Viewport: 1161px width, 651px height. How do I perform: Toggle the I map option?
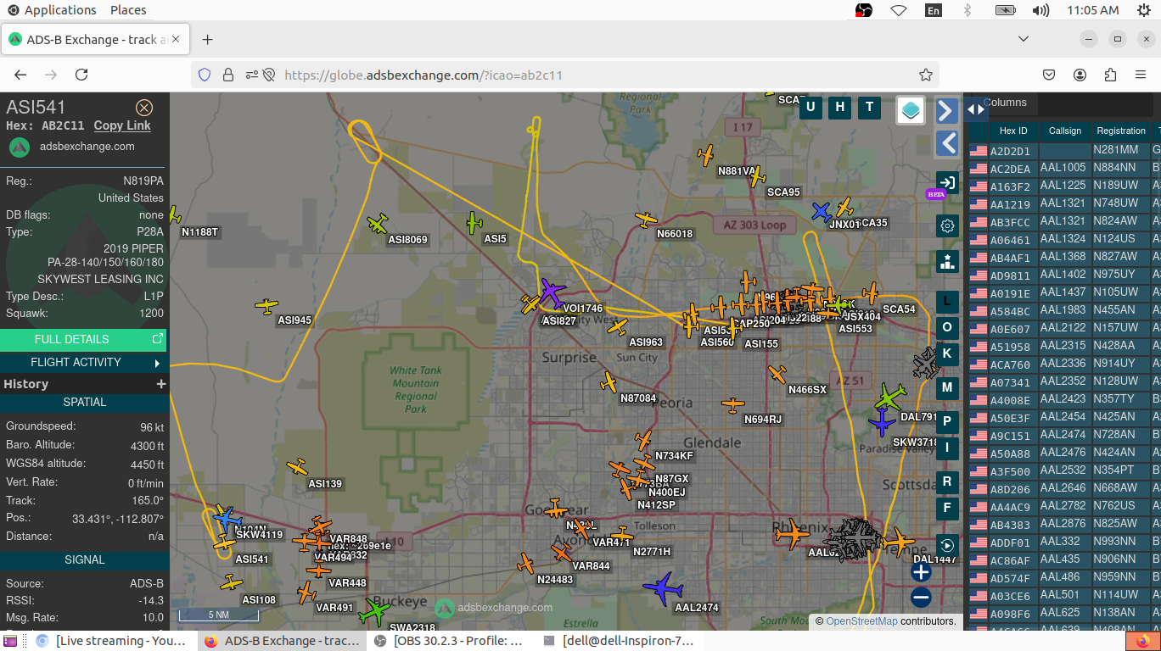tap(947, 448)
